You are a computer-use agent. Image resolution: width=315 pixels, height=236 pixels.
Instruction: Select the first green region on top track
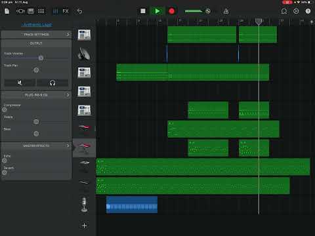click(201, 35)
